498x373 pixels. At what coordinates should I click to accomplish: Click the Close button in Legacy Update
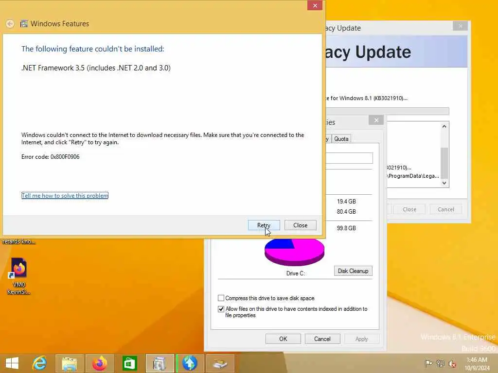(x=409, y=209)
